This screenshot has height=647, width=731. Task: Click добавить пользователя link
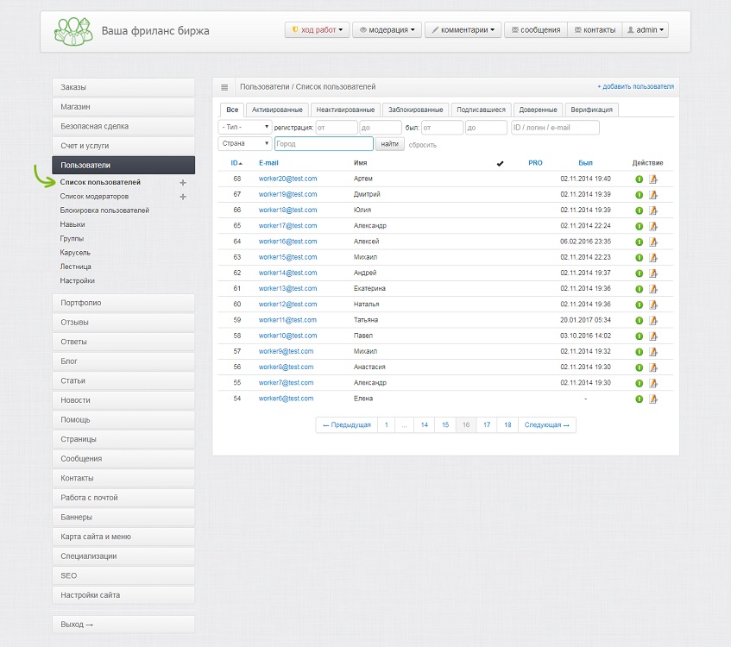point(636,87)
